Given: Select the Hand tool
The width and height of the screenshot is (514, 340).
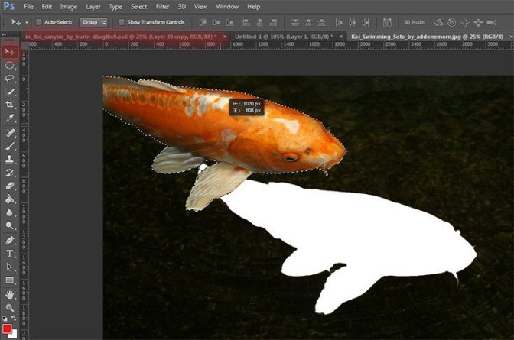Looking at the screenshot, I should pyautogui.click(x=9, y=295).
